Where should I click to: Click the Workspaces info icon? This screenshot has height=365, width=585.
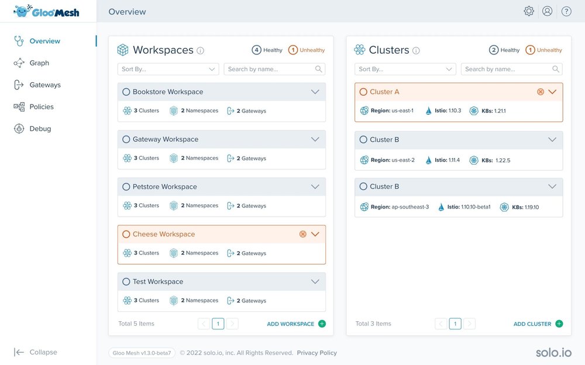[200, 51]
